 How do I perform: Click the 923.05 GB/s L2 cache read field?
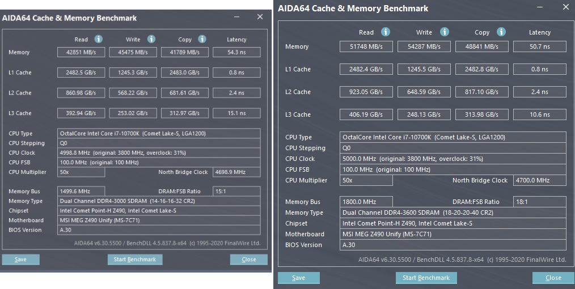366,92
